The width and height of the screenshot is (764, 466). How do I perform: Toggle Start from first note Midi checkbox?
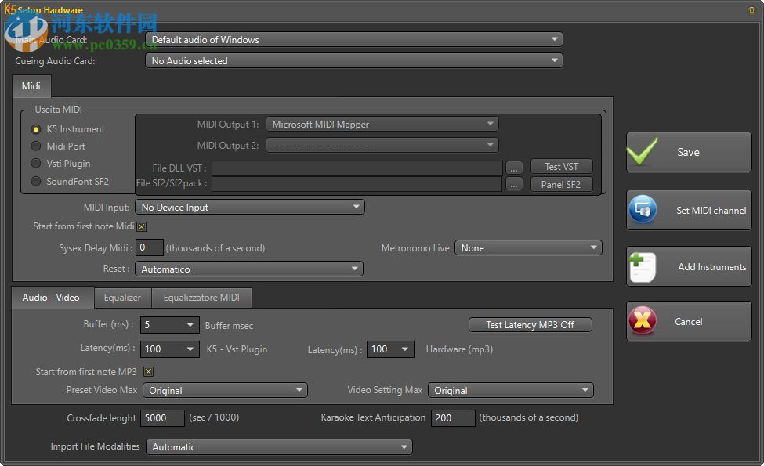[141, 226]
